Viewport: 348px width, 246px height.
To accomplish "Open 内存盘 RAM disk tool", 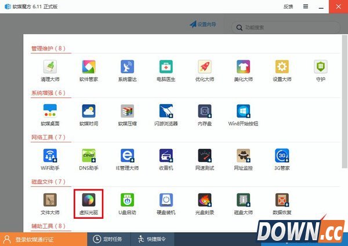I will [205, 115].
